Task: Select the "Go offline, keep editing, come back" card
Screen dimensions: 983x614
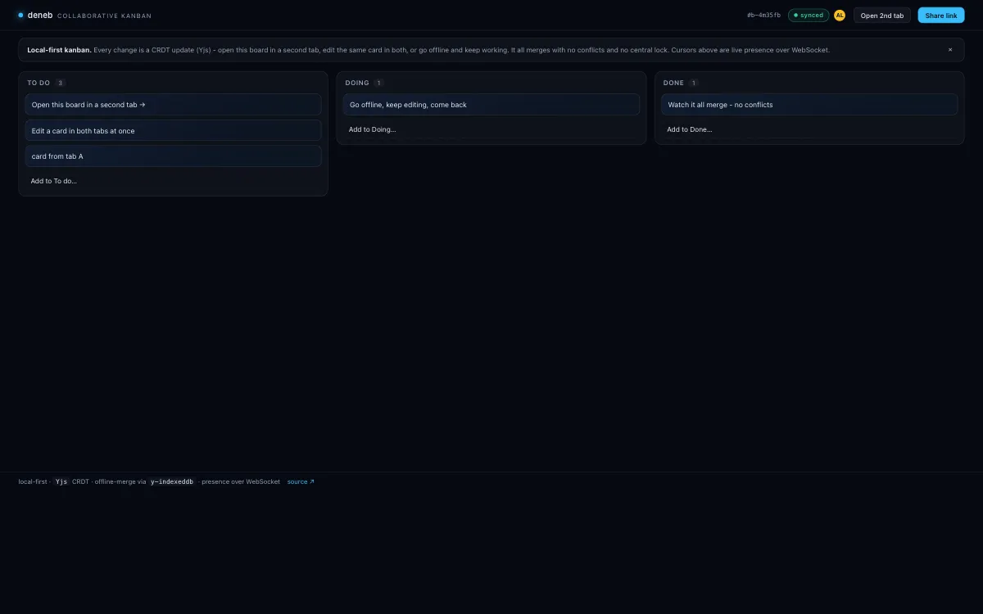Action: tap(491, 105)
